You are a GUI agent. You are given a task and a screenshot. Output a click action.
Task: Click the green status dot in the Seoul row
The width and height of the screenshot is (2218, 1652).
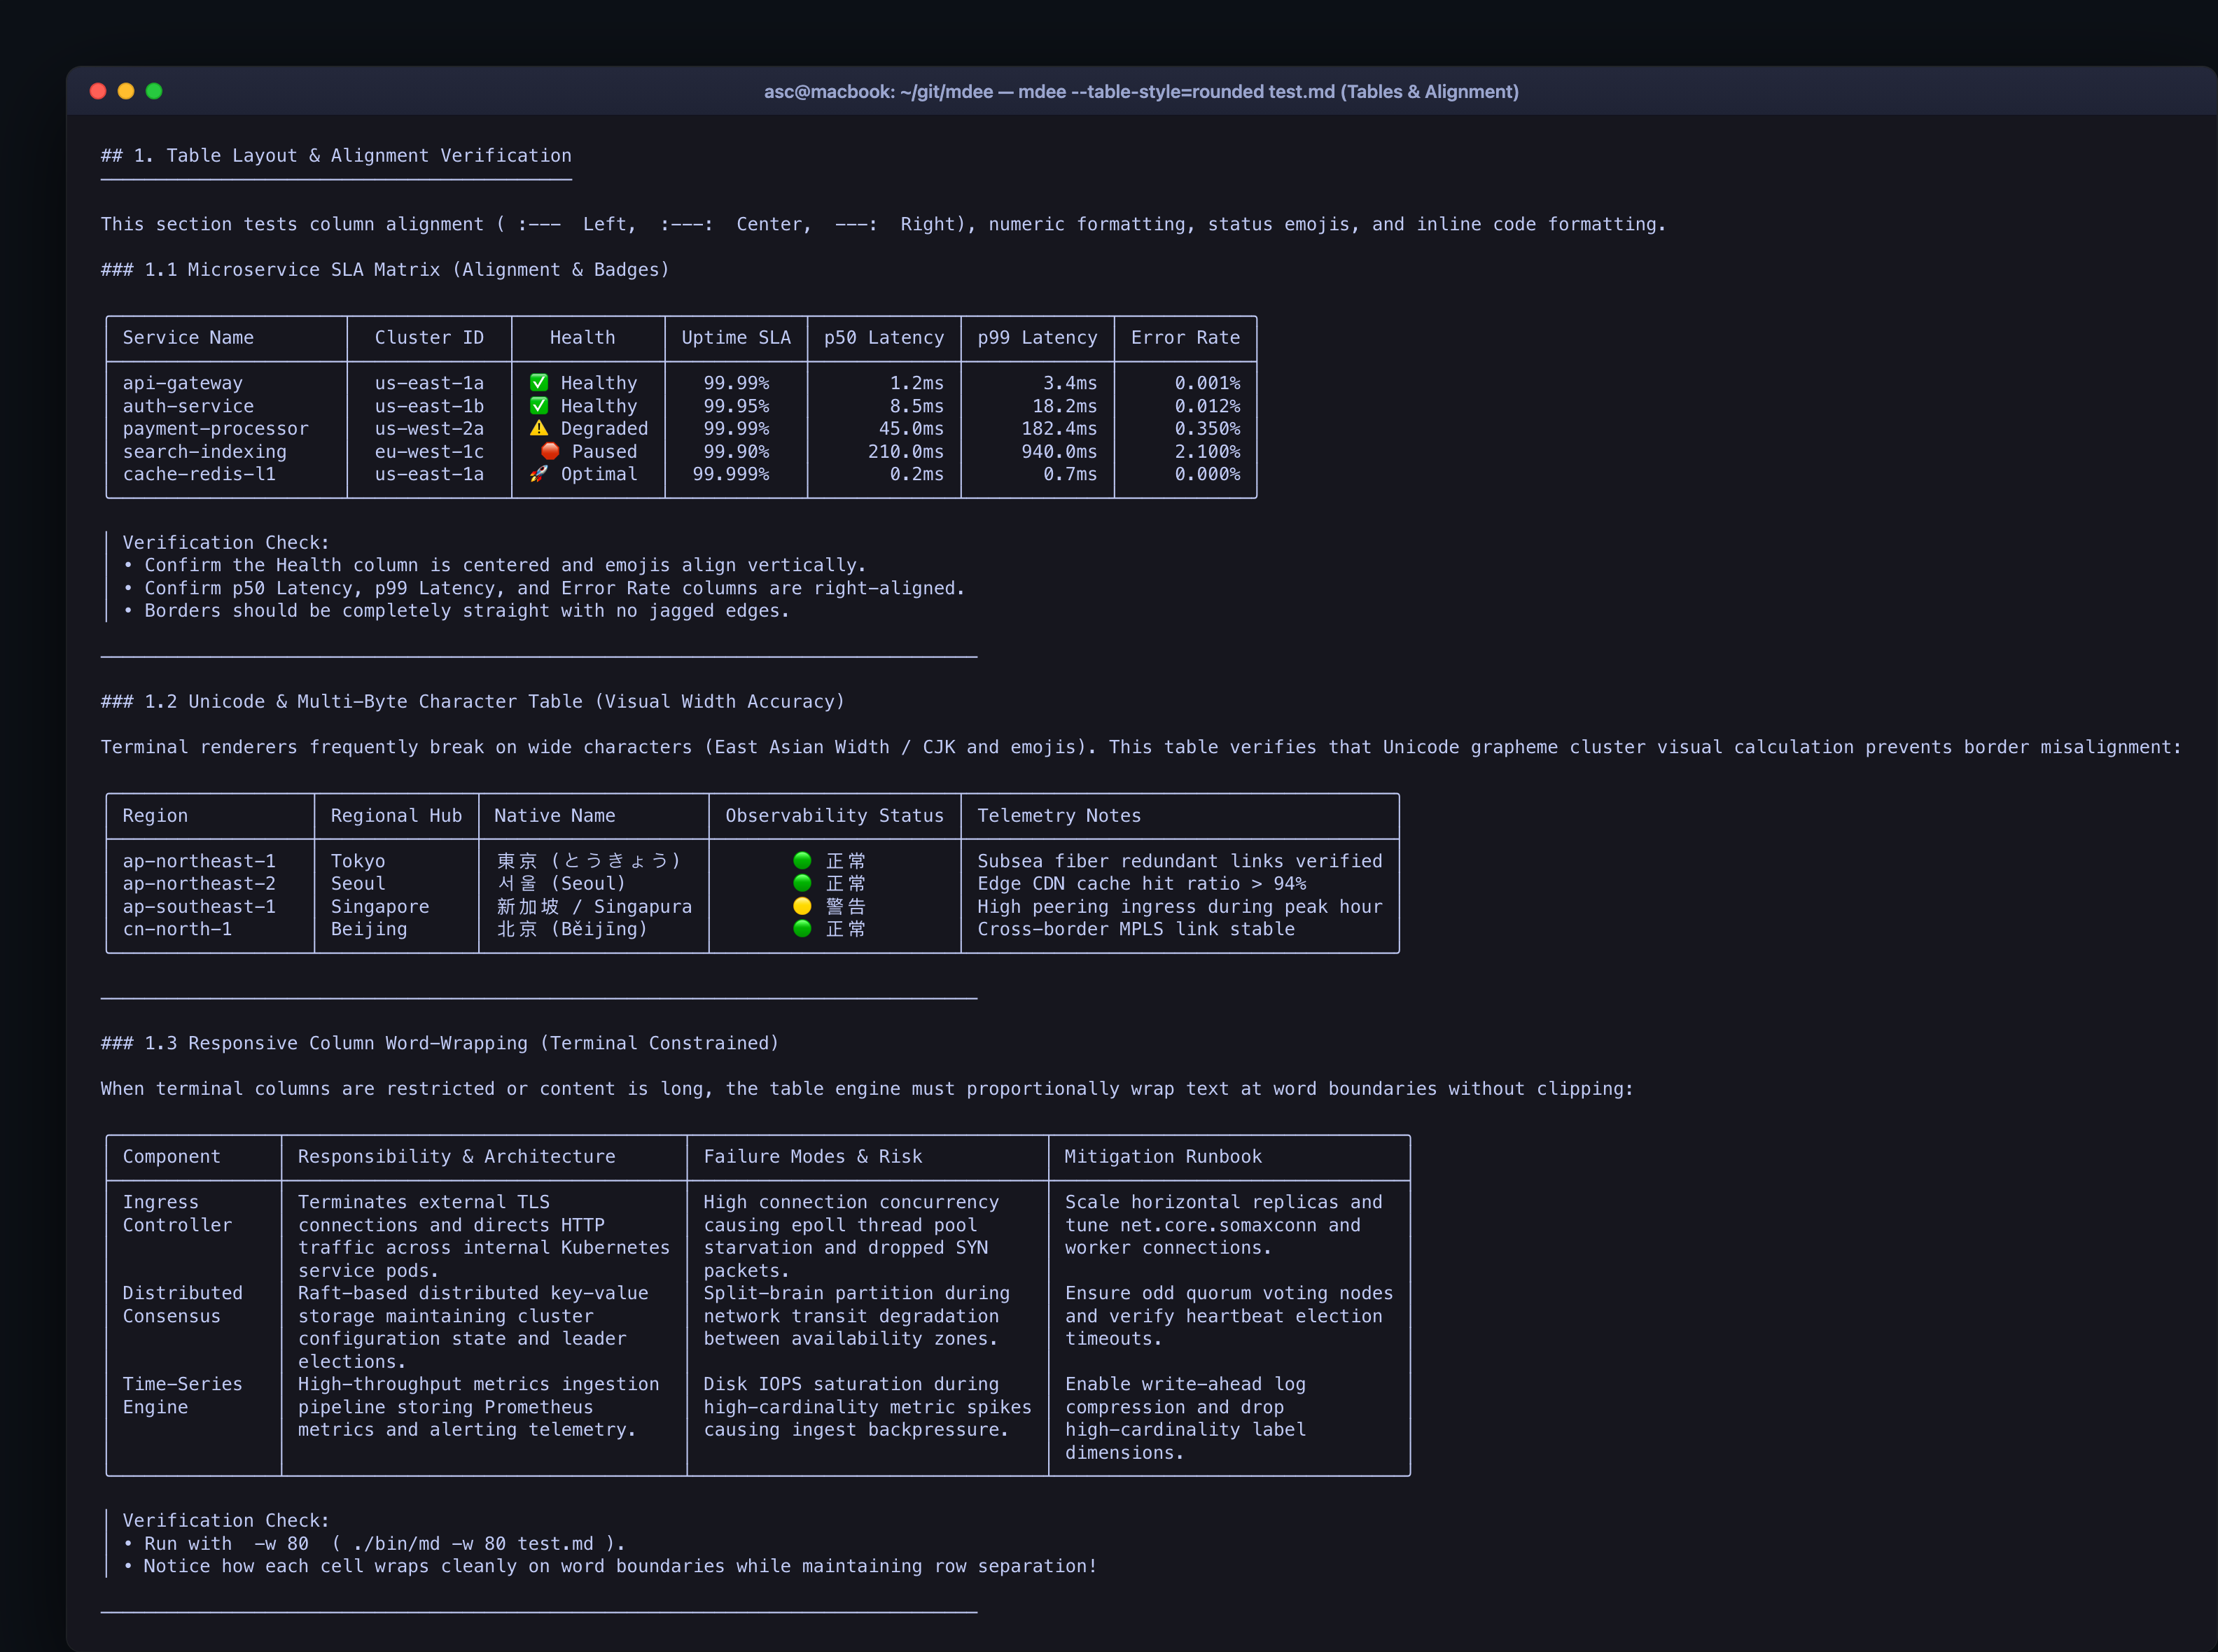(802, 883)
